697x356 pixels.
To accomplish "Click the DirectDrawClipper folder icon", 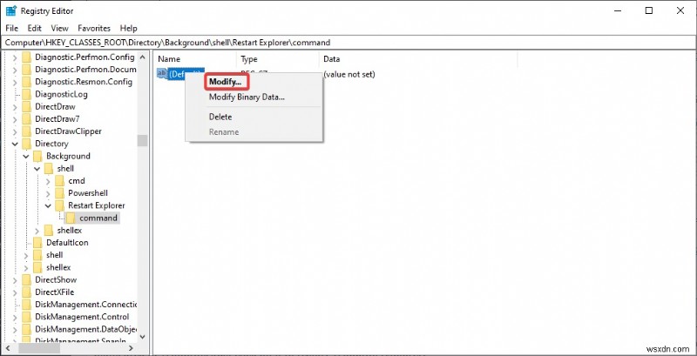I will 27,131.
